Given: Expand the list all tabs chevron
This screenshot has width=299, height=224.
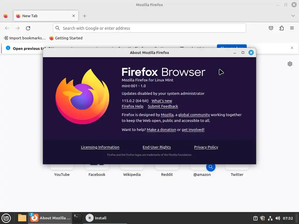Looking at the screenshot, I should click(293, 16).
